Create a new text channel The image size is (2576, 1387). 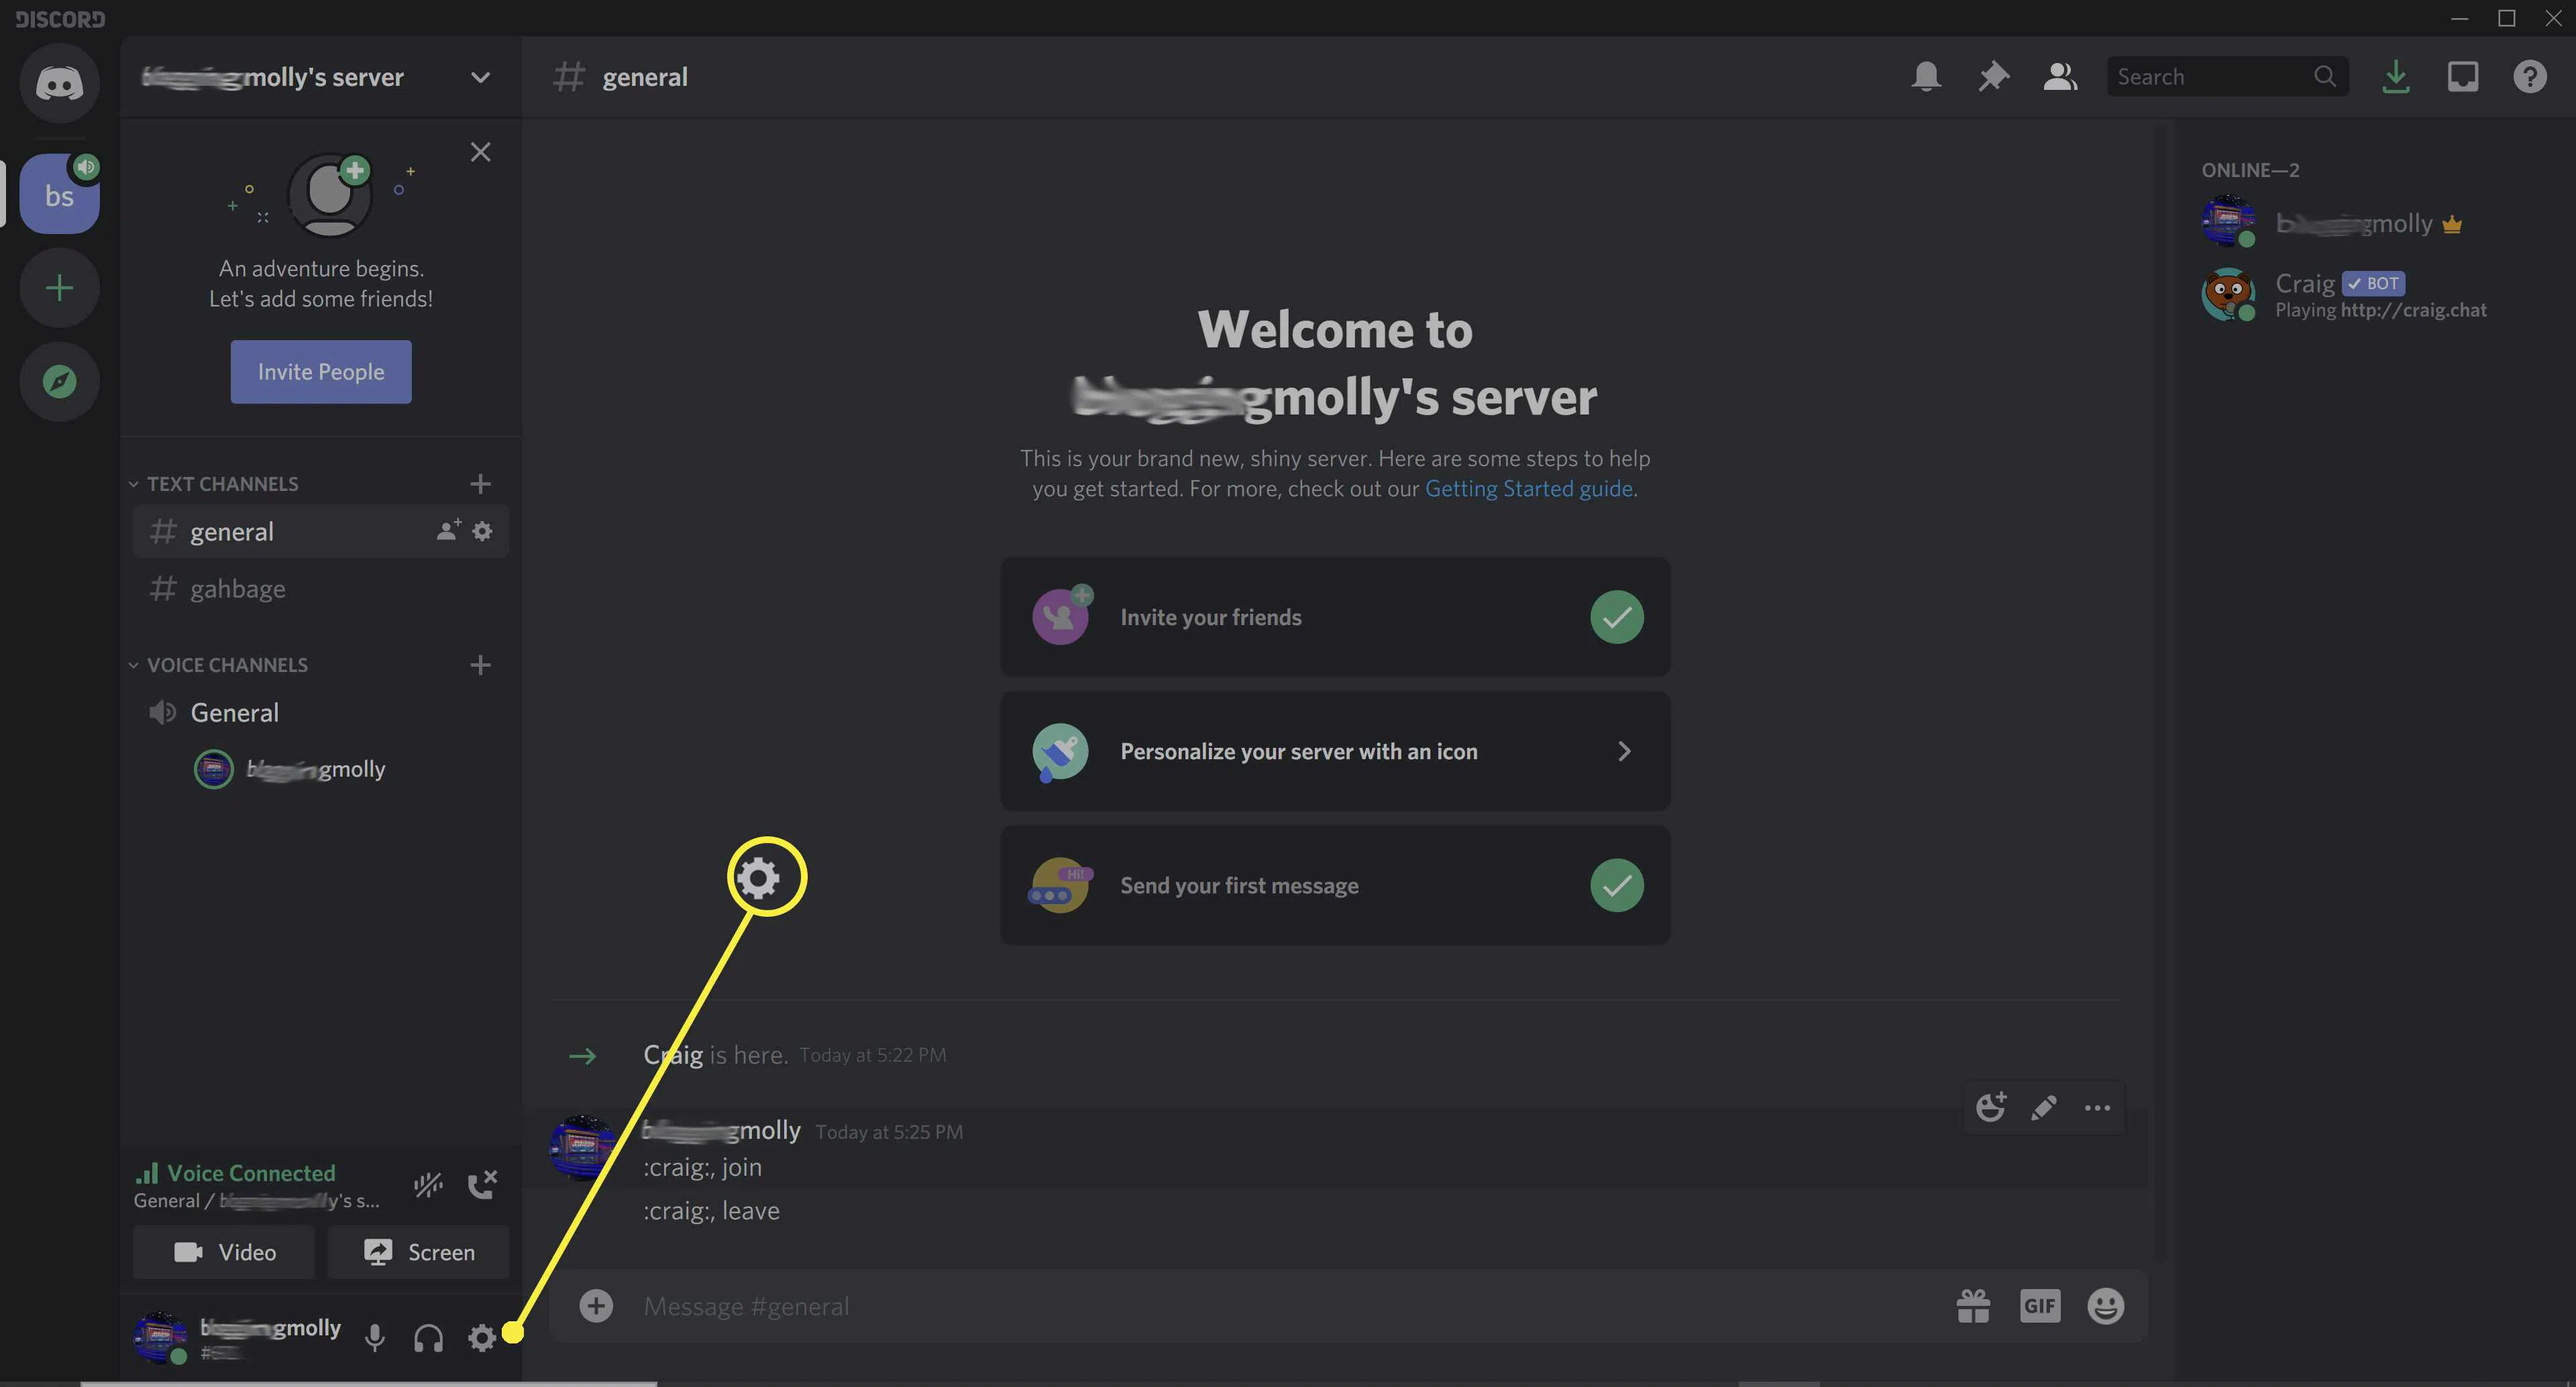pyautogui.click(x=480, y=484)
